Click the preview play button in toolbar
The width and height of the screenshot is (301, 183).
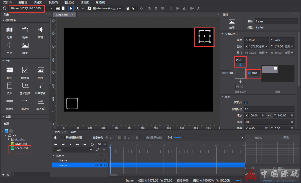pyautogui.click(x=71, y=9)
